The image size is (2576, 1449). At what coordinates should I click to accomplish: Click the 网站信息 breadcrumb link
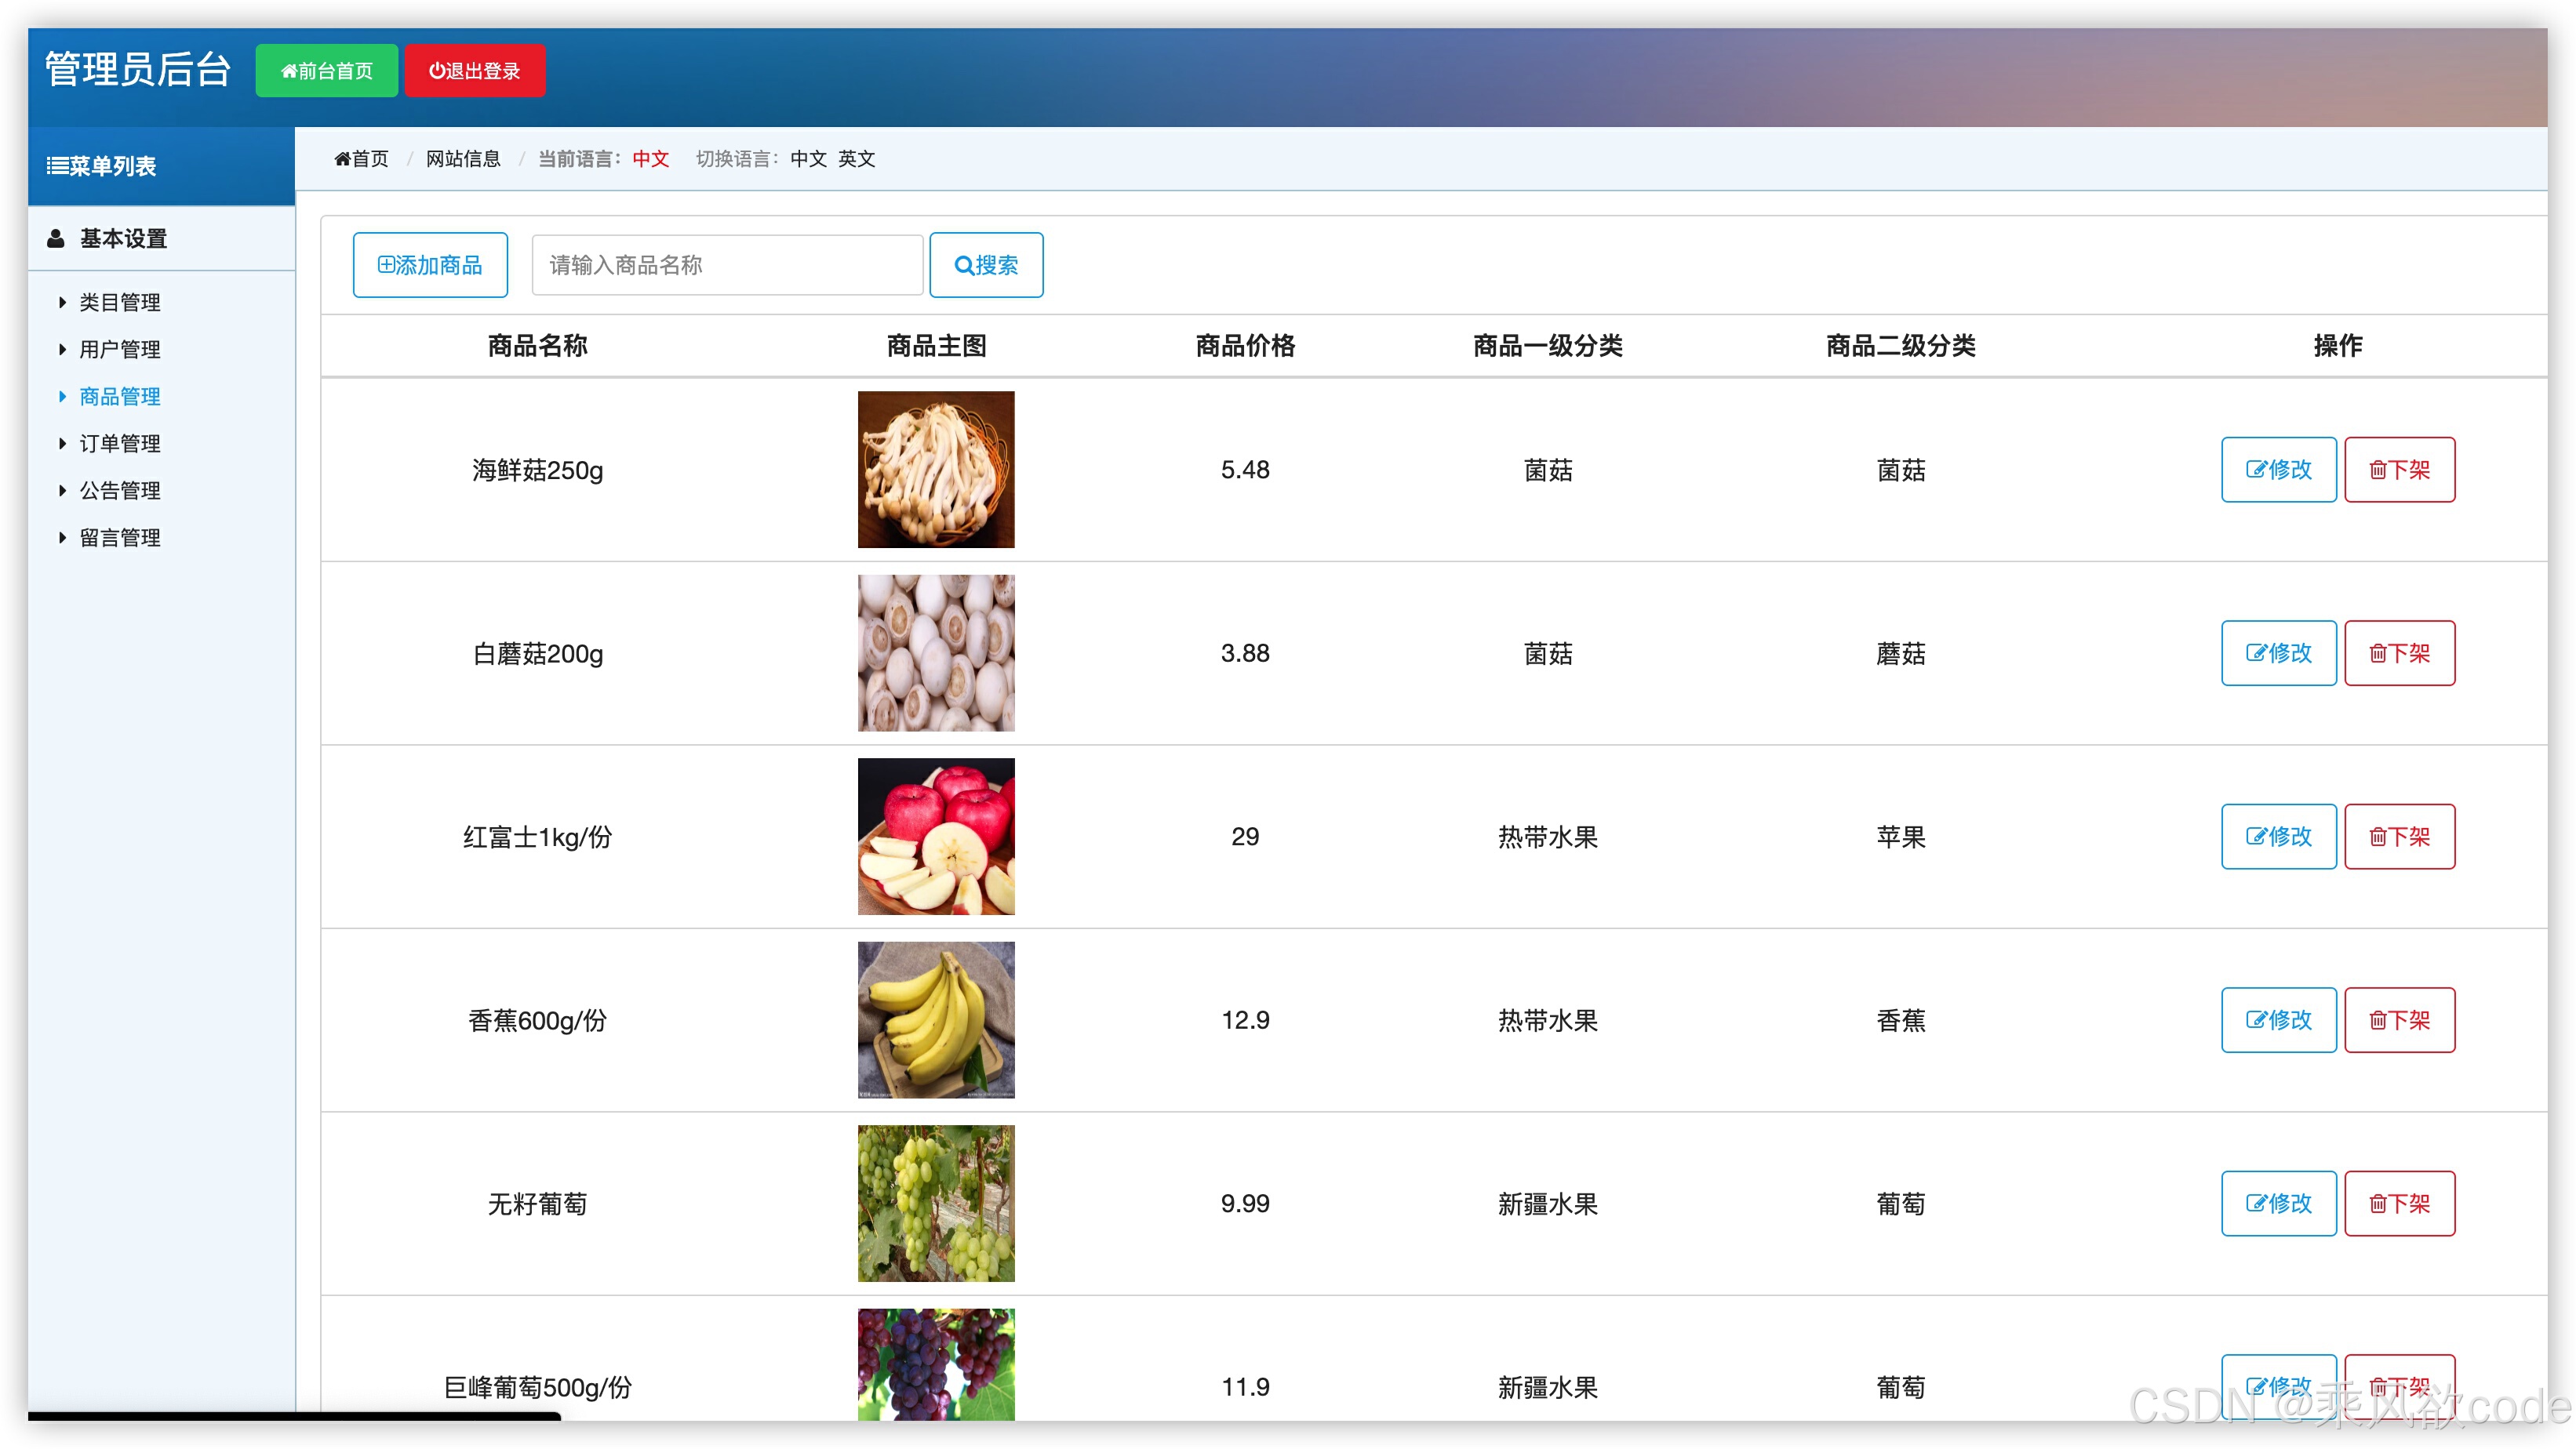click(463, 158)
